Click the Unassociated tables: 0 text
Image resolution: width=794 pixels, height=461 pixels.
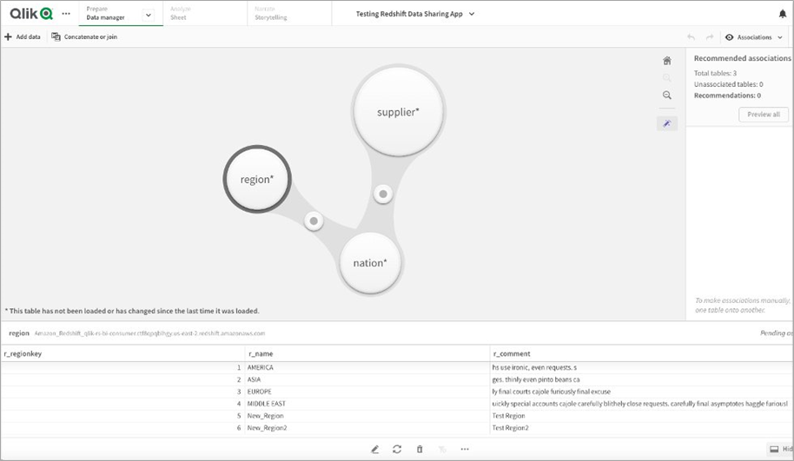728,84
